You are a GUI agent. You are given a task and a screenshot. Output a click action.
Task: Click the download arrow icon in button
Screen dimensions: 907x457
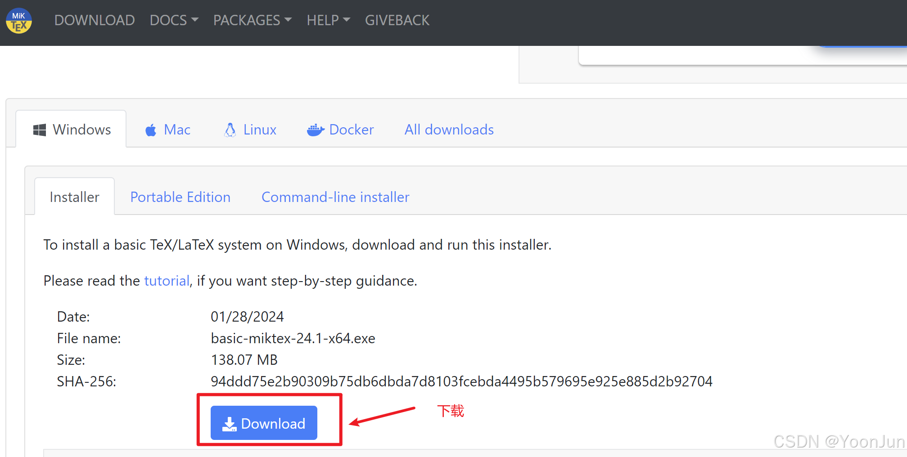point(230,424)
